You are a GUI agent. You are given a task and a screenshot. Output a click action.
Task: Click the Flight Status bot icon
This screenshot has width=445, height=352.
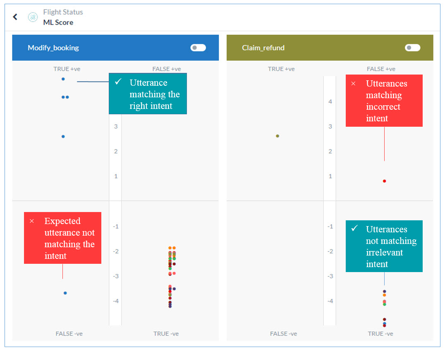point(33,17)
